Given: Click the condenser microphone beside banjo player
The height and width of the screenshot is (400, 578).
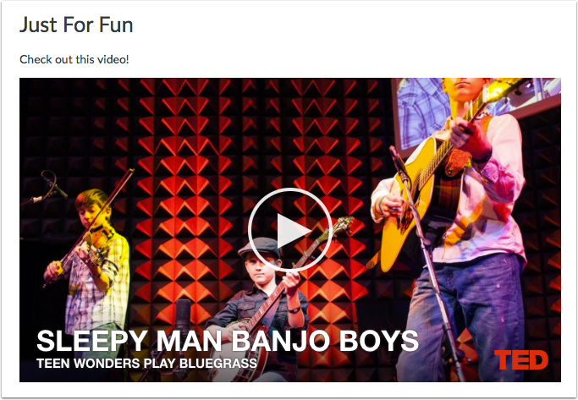Looking at the screenshot, I should (183, 315).
